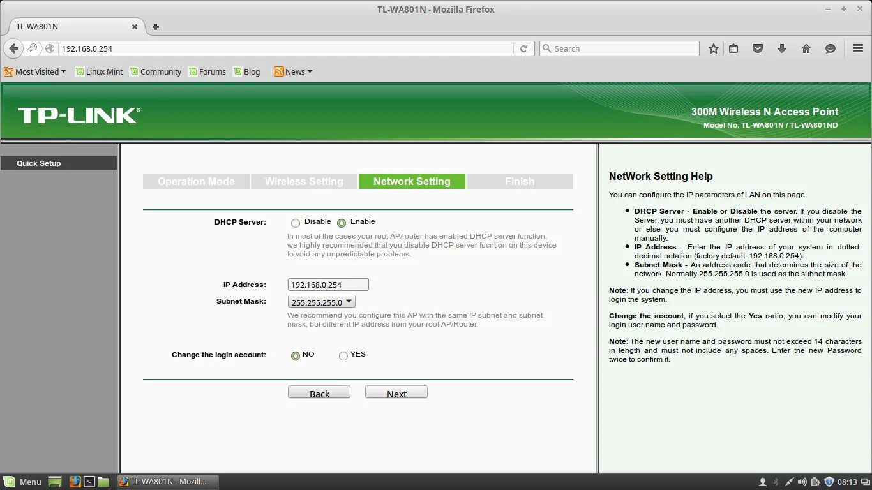This screenshot has width=872, height=490.
Task: Expand the News bookmarks folder
Action: pyautogui.click(x=294, y=71)
